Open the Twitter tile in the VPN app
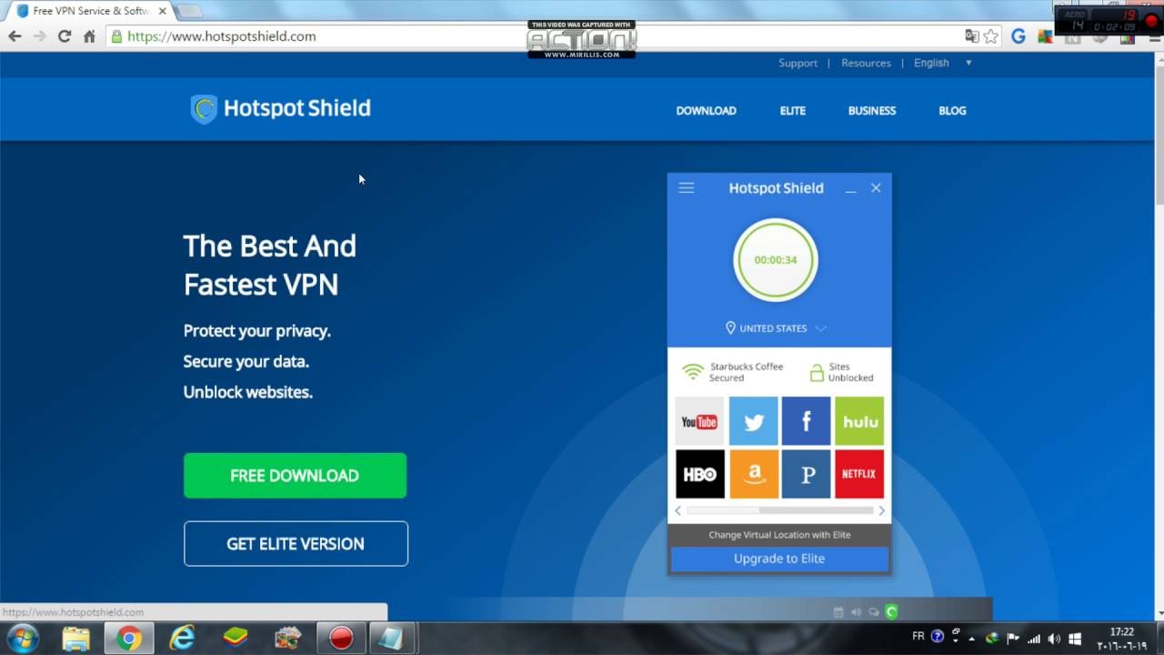The height and width of the screenshot is (655, 1164). click(753, 421)
